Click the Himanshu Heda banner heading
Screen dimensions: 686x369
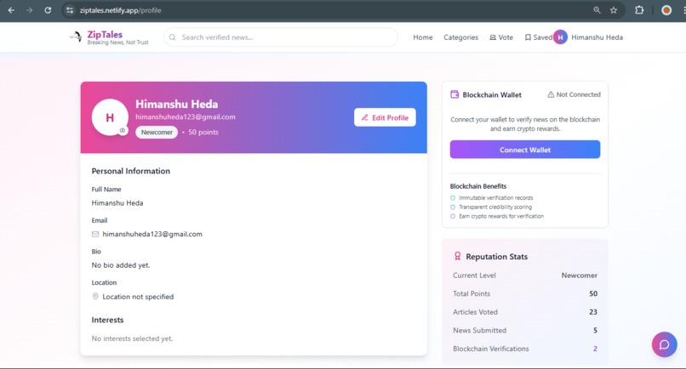177,104
